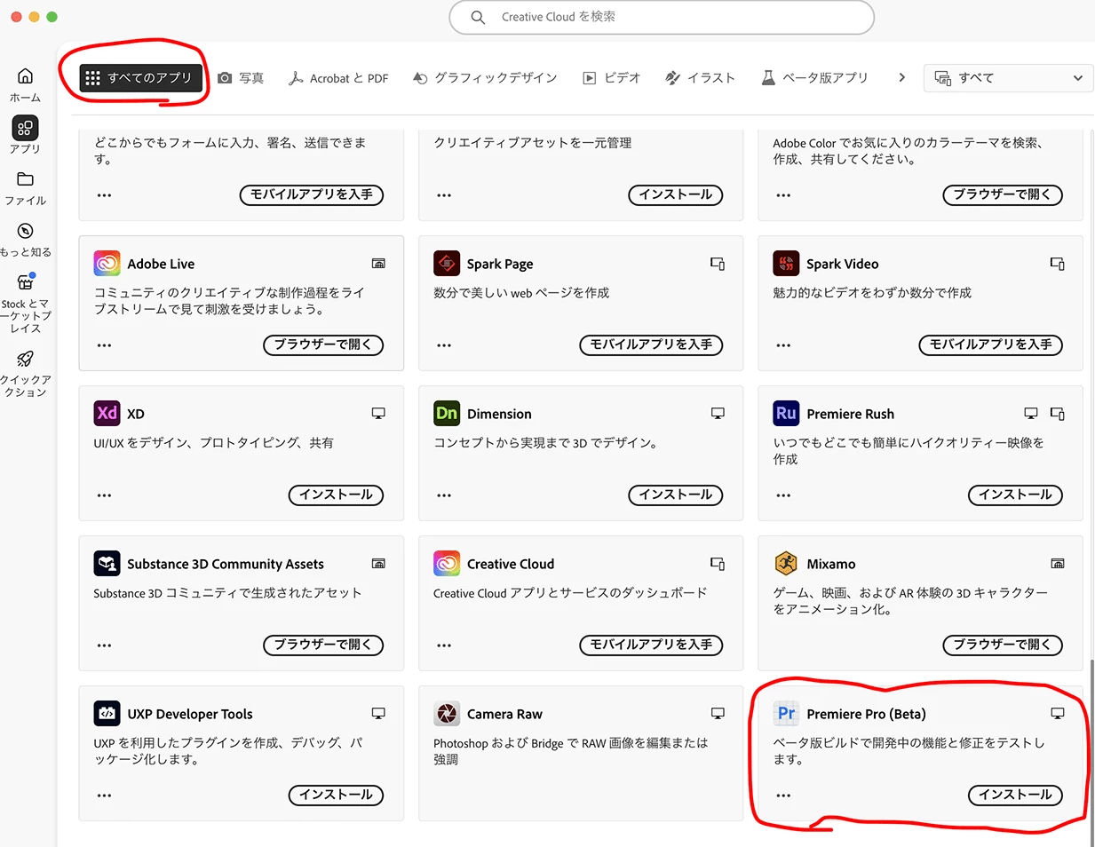Click インストール on the XD card
1095x847 pixels.
point(336,495)
